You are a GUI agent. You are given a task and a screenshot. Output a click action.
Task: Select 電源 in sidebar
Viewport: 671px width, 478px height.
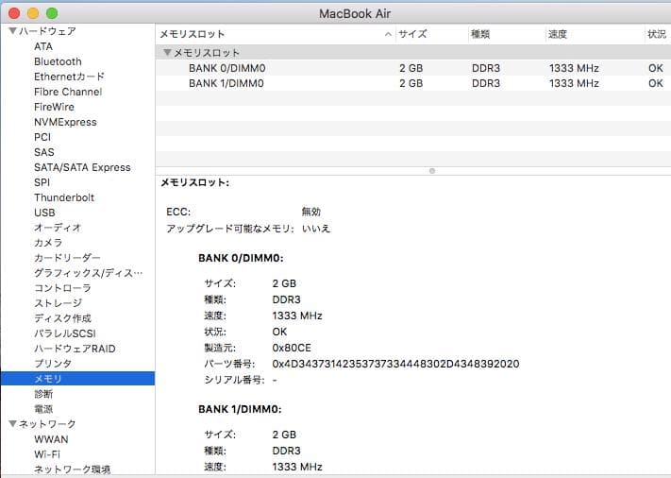click(x=43, y=409)
